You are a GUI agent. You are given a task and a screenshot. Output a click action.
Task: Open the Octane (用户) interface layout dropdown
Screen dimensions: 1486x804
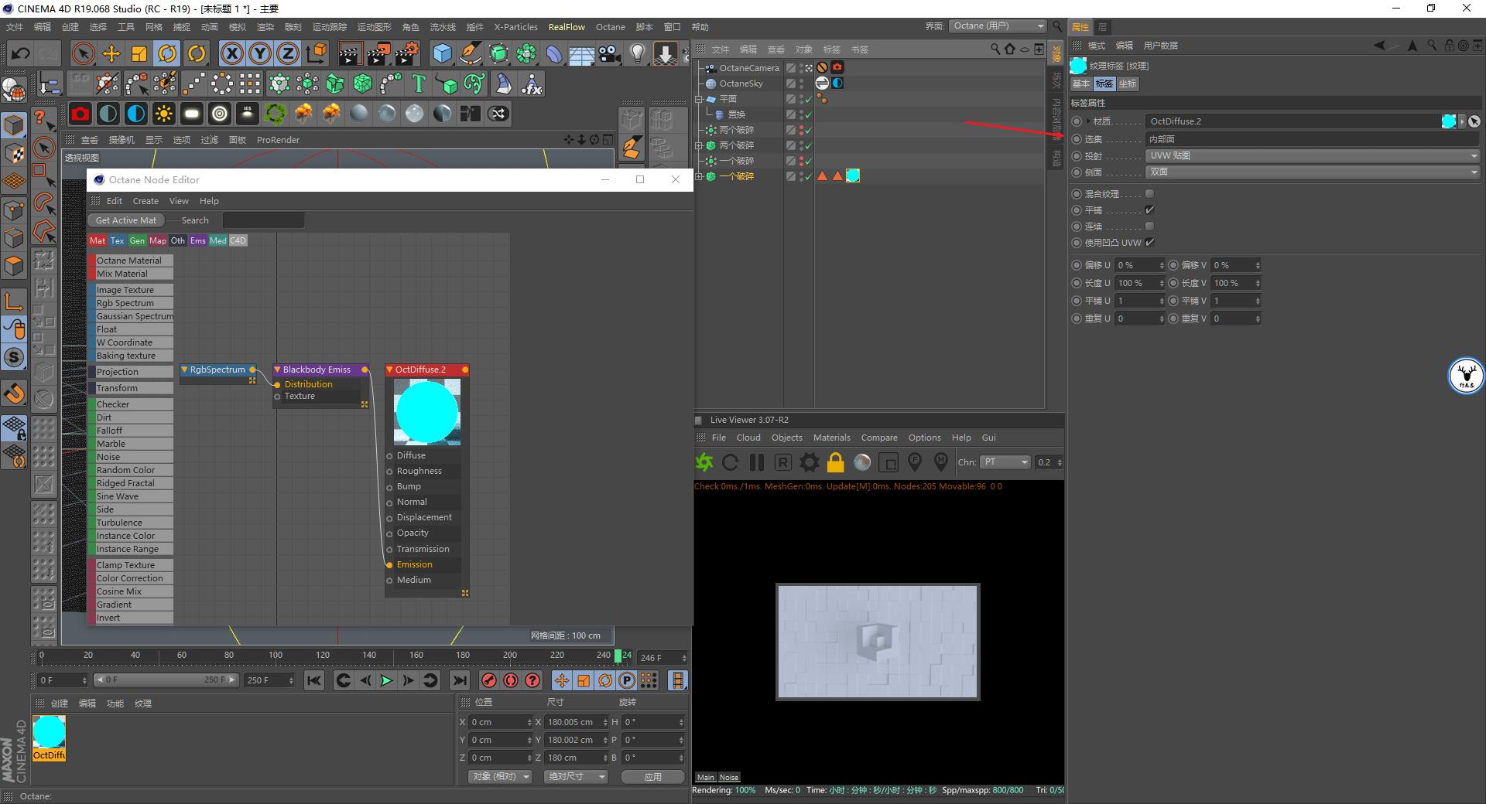pos(998,26)
